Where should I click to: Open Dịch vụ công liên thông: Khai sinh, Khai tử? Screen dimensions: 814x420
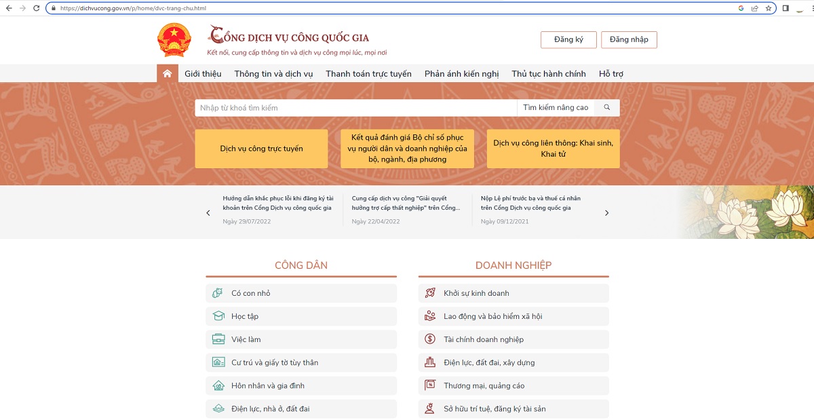click(x=553, y=149)
